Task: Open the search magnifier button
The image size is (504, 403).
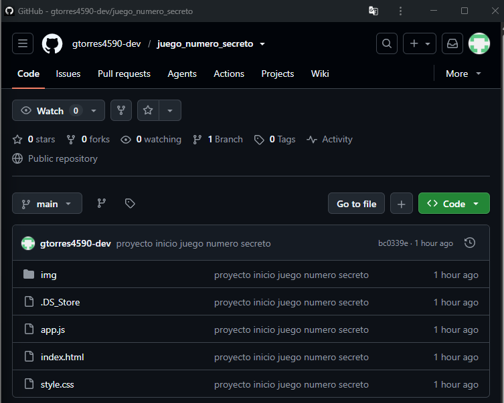Action: coord(387,43)
